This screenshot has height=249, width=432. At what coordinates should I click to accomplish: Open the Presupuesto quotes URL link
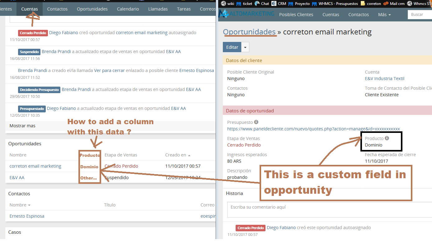pos(313,129)
